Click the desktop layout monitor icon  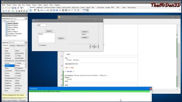click(x=22, y=8)
